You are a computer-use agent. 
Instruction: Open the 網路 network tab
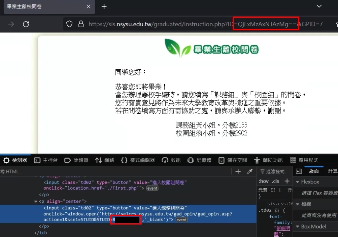(x=105, y=160)
